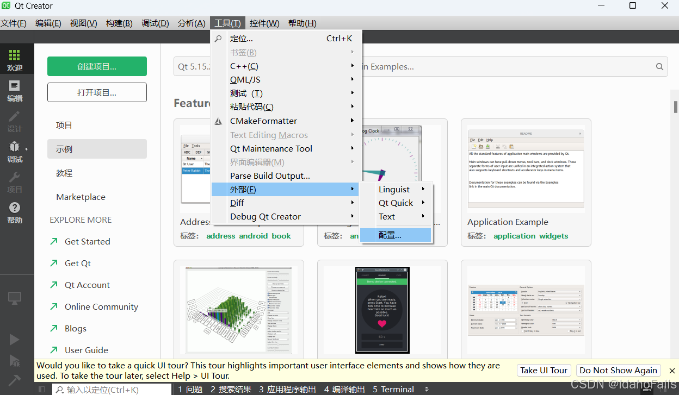Open the 文件(F) menu
The height and width of the screenshot is (395, 679).
point(14,23)
